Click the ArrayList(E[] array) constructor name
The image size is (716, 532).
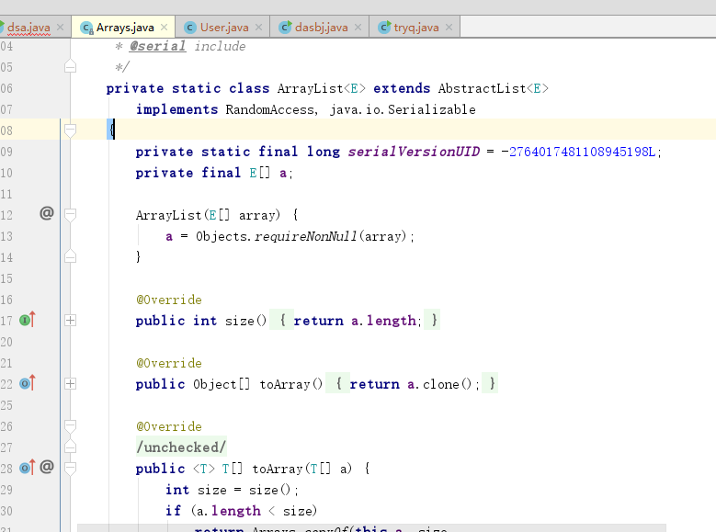[x=168, y=215]
